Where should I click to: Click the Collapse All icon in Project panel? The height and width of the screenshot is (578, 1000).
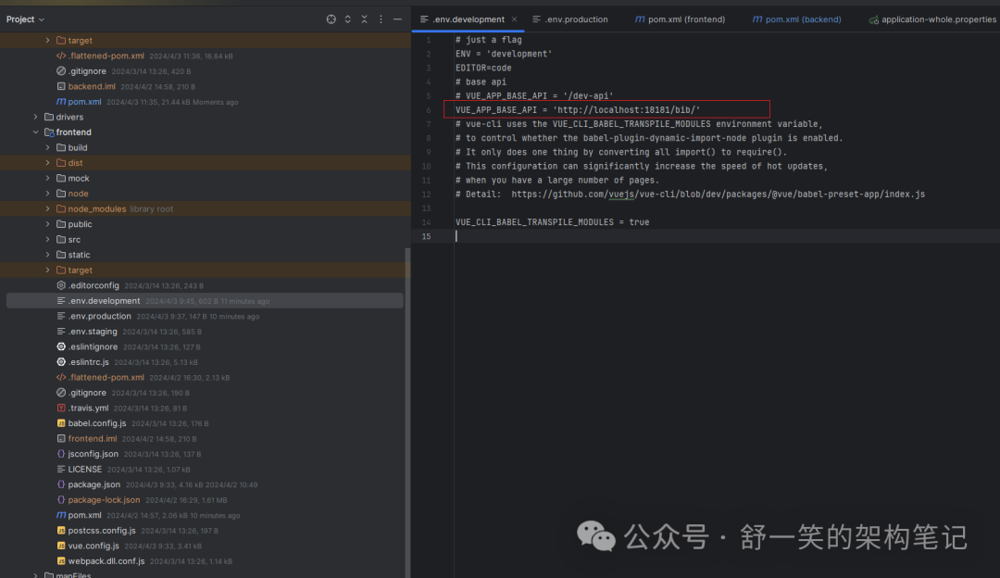tap(364, 19)
